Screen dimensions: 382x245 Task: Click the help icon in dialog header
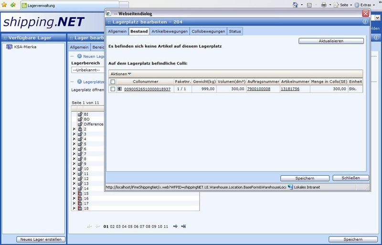365,22
